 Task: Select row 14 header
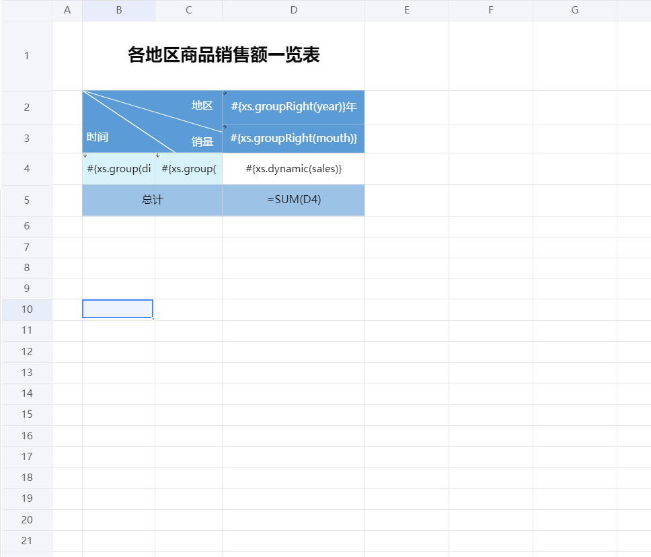pos(27,394)
